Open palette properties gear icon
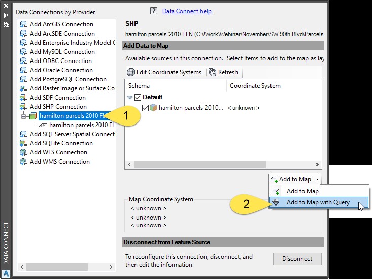Screen dimensions: 372x279 (6, 25)
